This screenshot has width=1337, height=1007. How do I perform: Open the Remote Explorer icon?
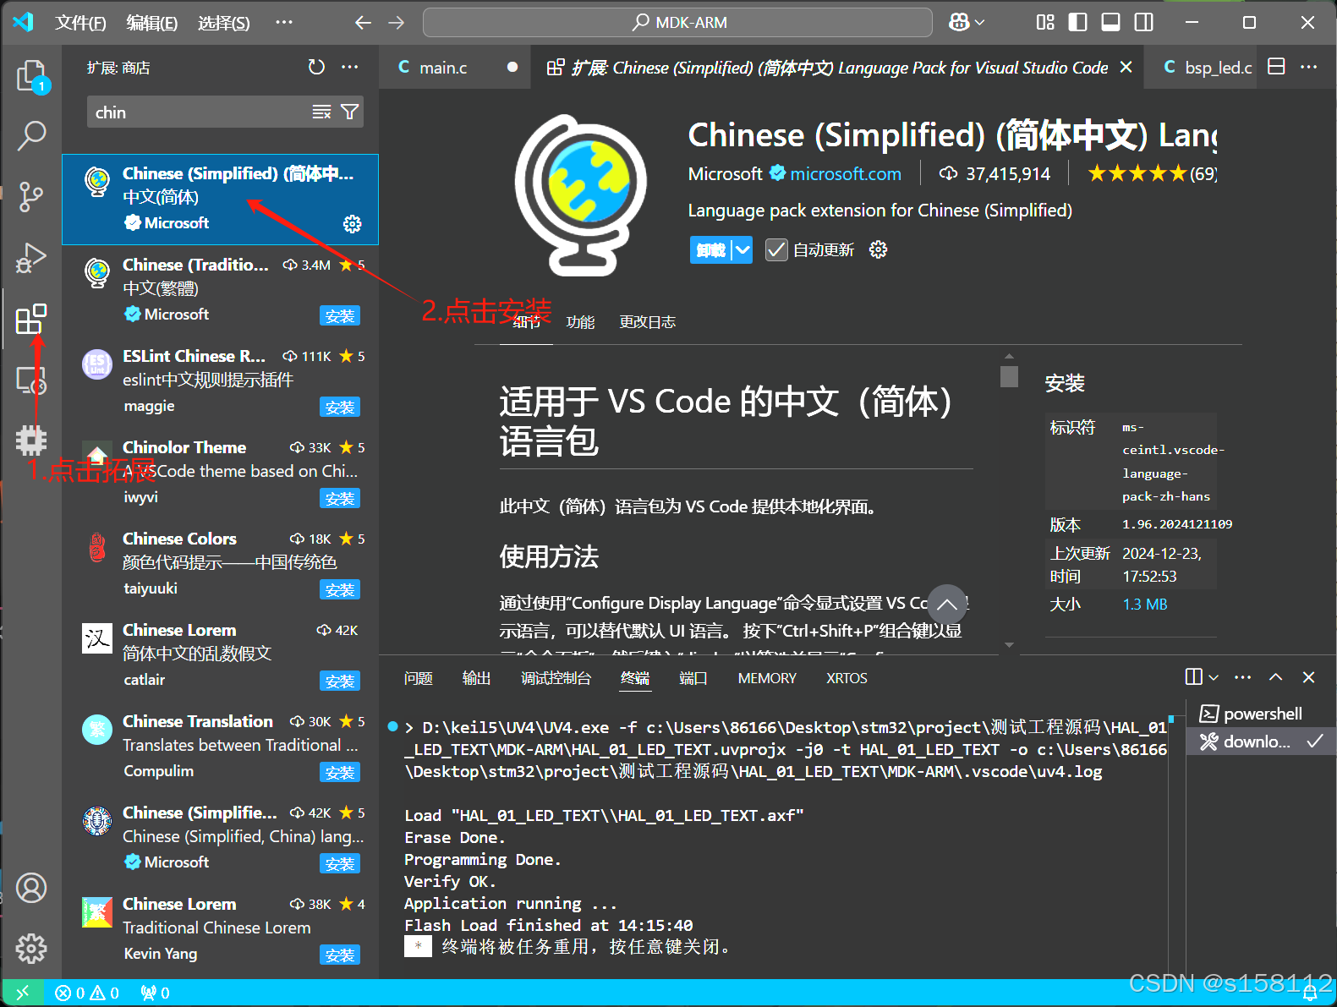click(32, 380)
